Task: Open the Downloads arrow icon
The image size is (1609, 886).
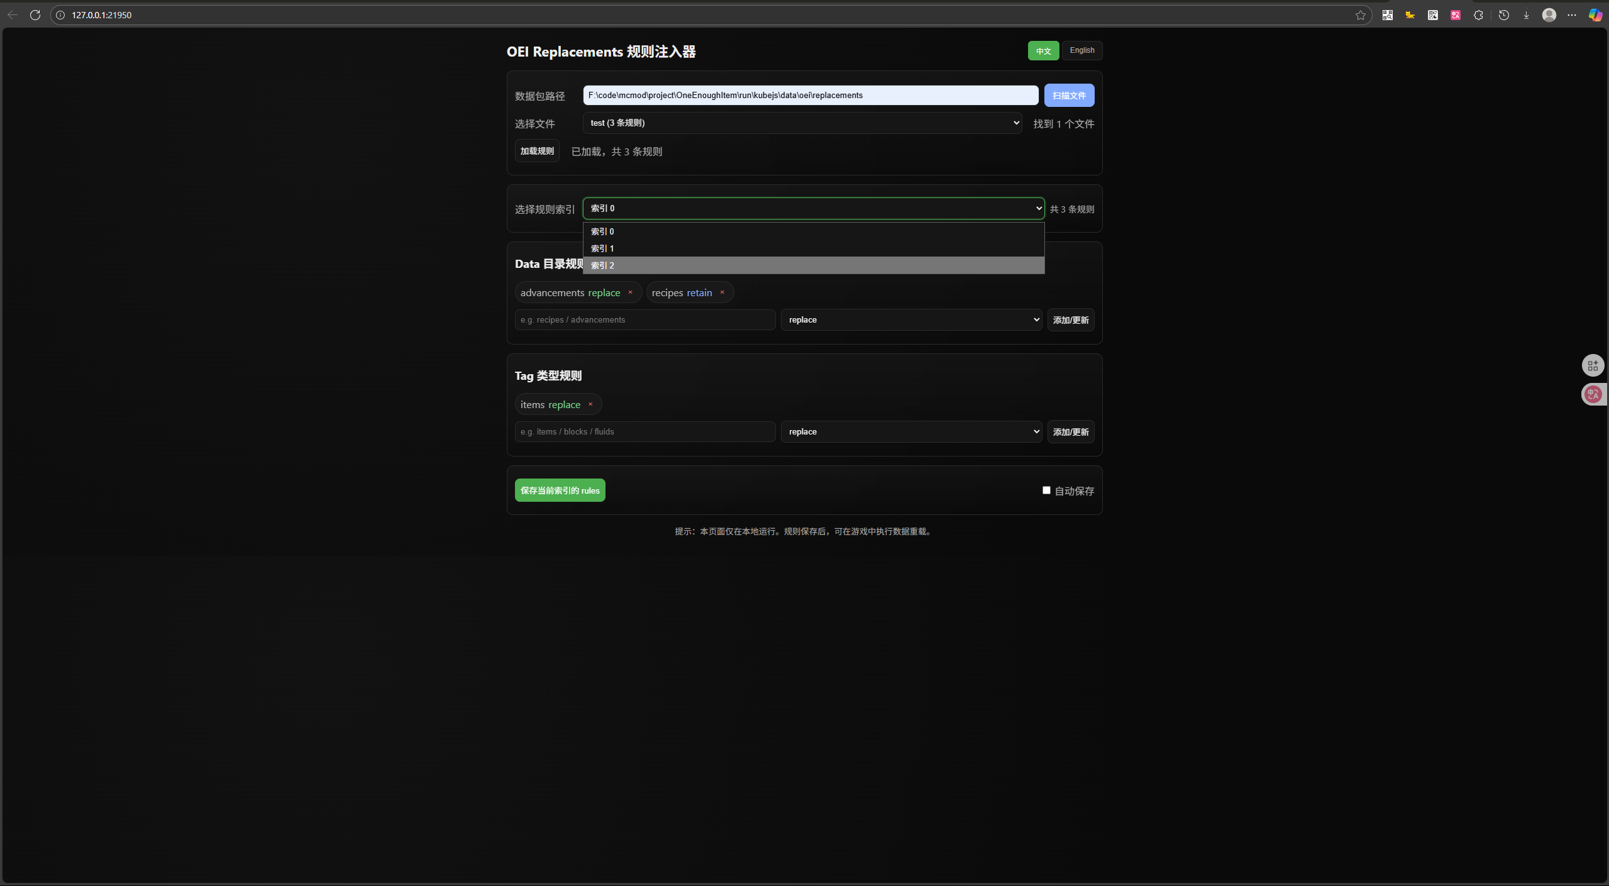Action: (1526, 15)
